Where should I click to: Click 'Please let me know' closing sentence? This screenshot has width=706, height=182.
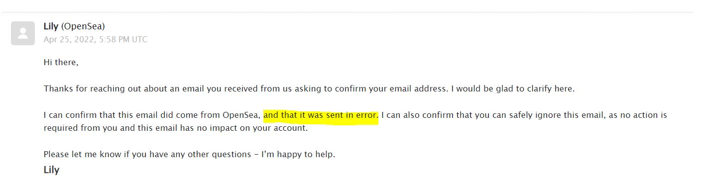[78, 154]
